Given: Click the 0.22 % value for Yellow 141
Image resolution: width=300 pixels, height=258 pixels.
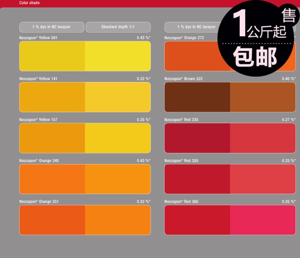Looking at the screenshot, I should point(144,79).
